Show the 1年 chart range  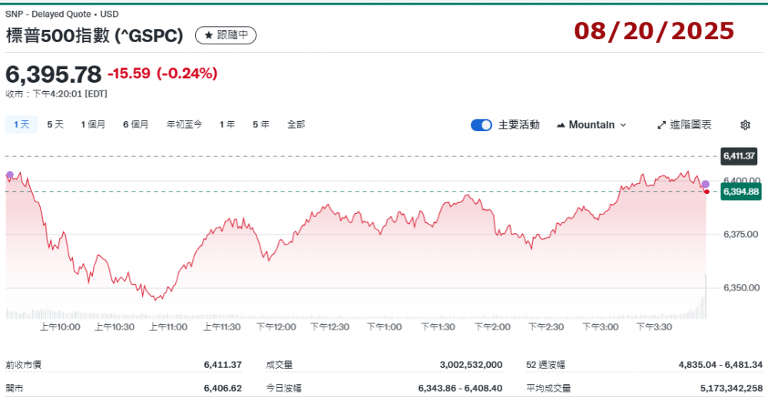pos(227,124)
